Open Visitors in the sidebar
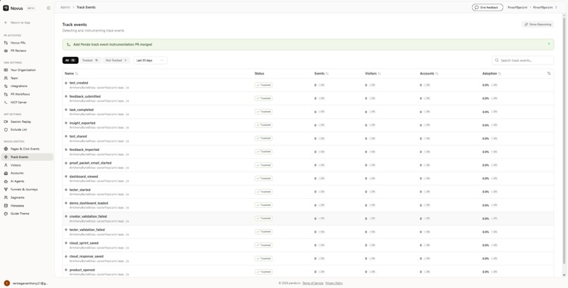The width and height of the screenshot is (568, 288). [27, 165]
